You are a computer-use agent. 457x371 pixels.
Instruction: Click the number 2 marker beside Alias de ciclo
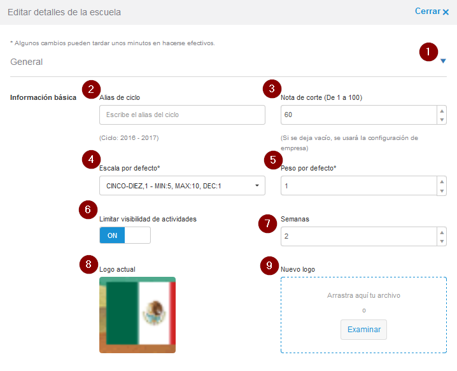[92, 88]
